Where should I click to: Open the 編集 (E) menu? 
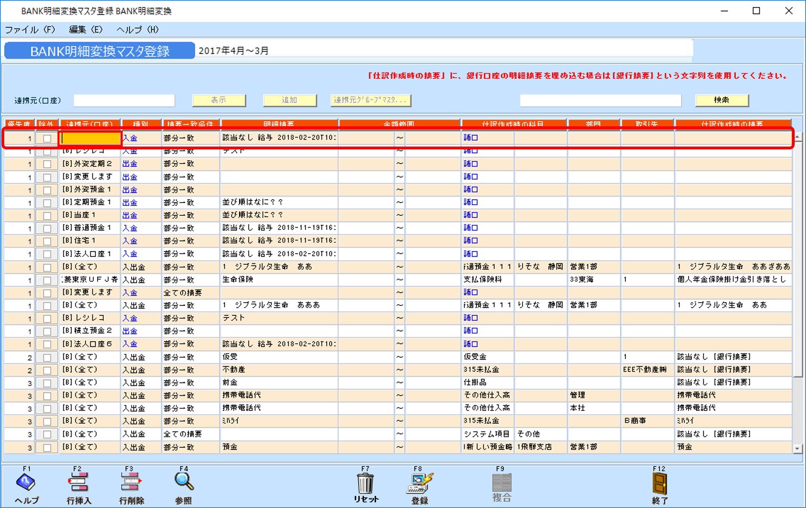(x=85, y=30)
